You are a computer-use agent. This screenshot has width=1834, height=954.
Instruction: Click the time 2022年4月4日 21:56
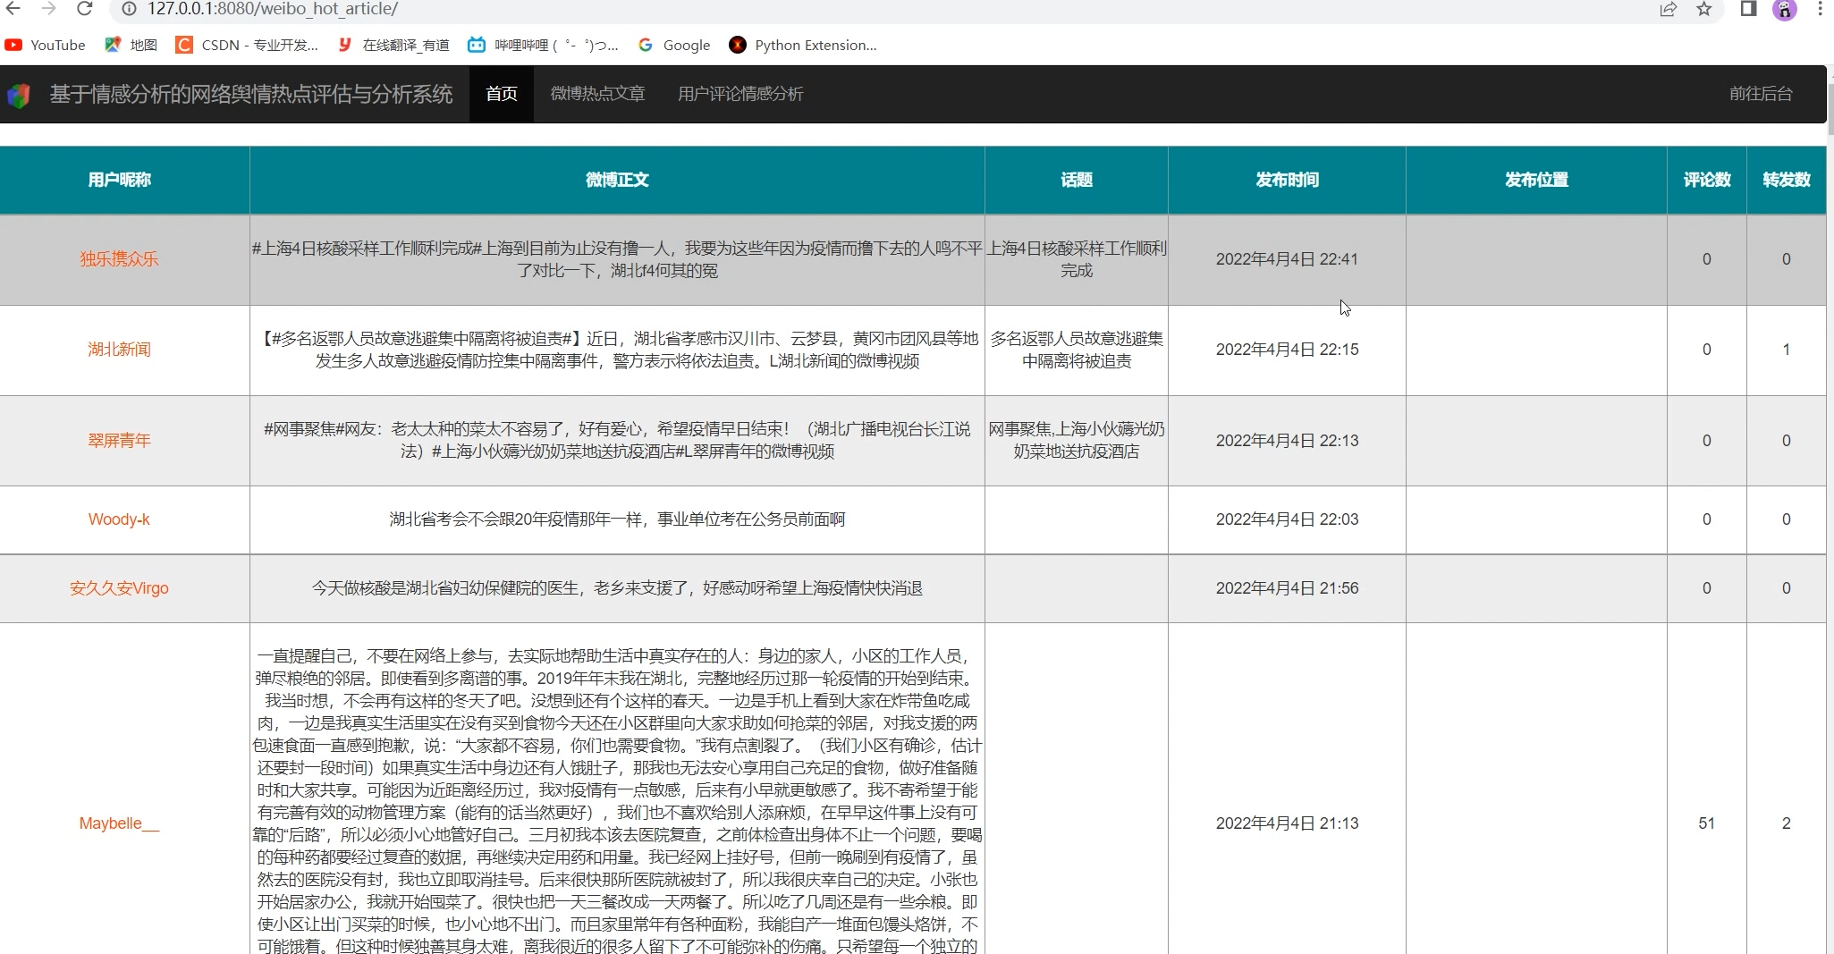click(1287, 588)
